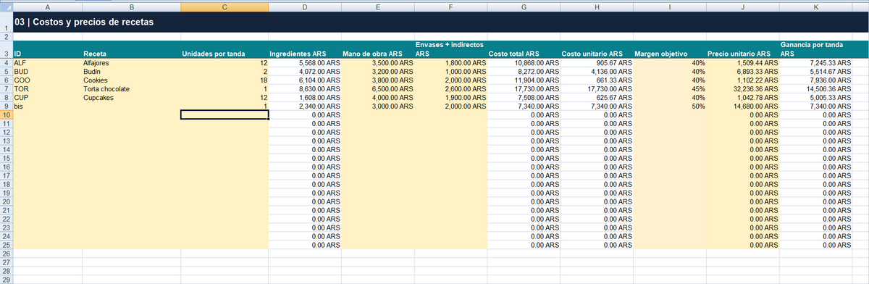This screenshot has height=284, width=869.
Task: Select unit cost cell '905.67 ARS'
Action: (x=597, y=63)
